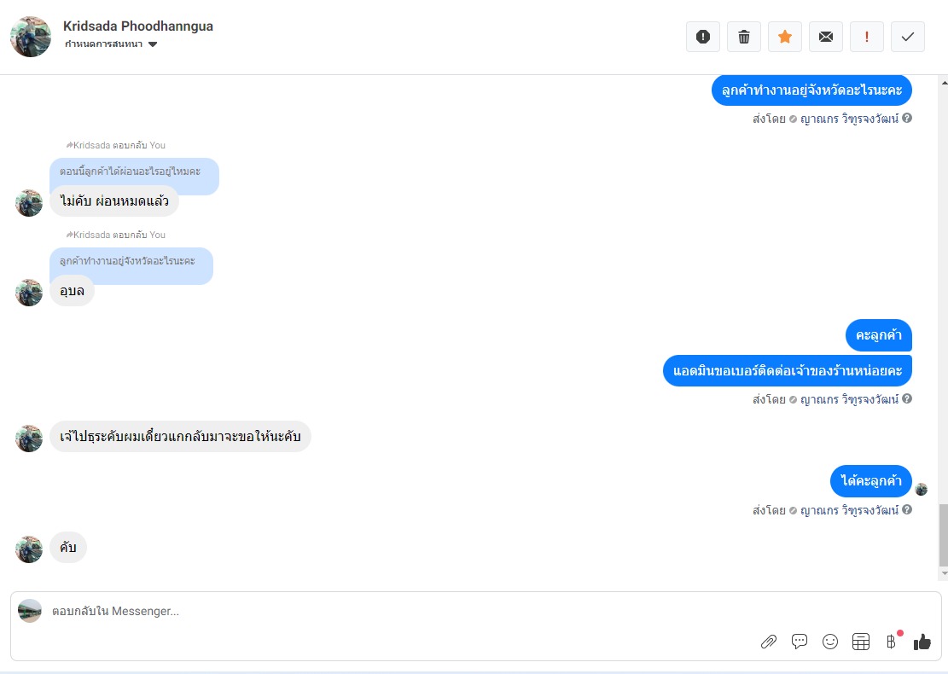
Task: Mark conversation as spam with exclamation circle icon
Action: [x=702, y=37]
